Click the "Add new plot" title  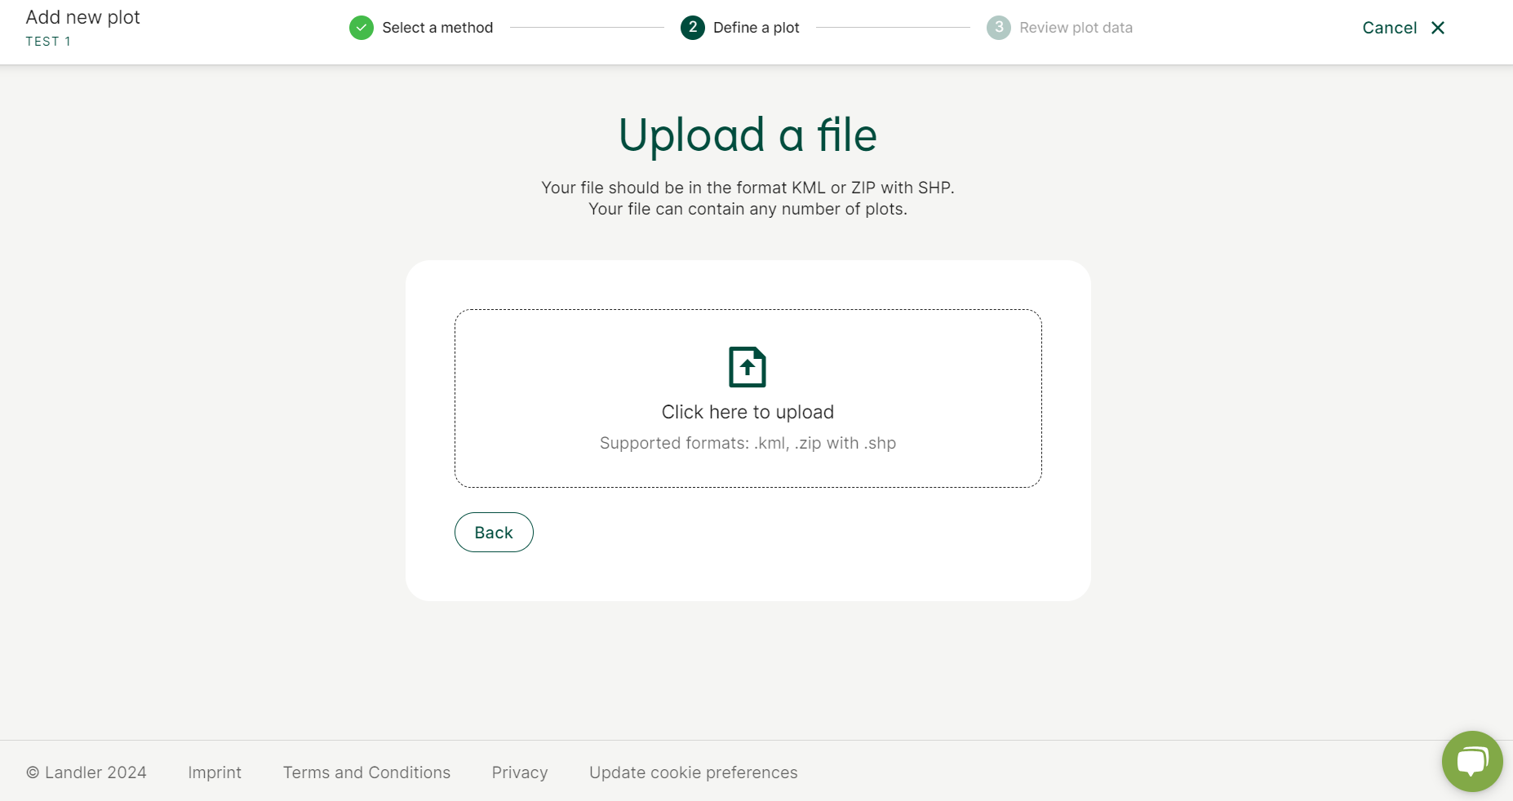(x=83, y=17)
